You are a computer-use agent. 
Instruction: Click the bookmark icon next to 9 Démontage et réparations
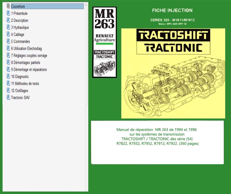click(8, 69)
